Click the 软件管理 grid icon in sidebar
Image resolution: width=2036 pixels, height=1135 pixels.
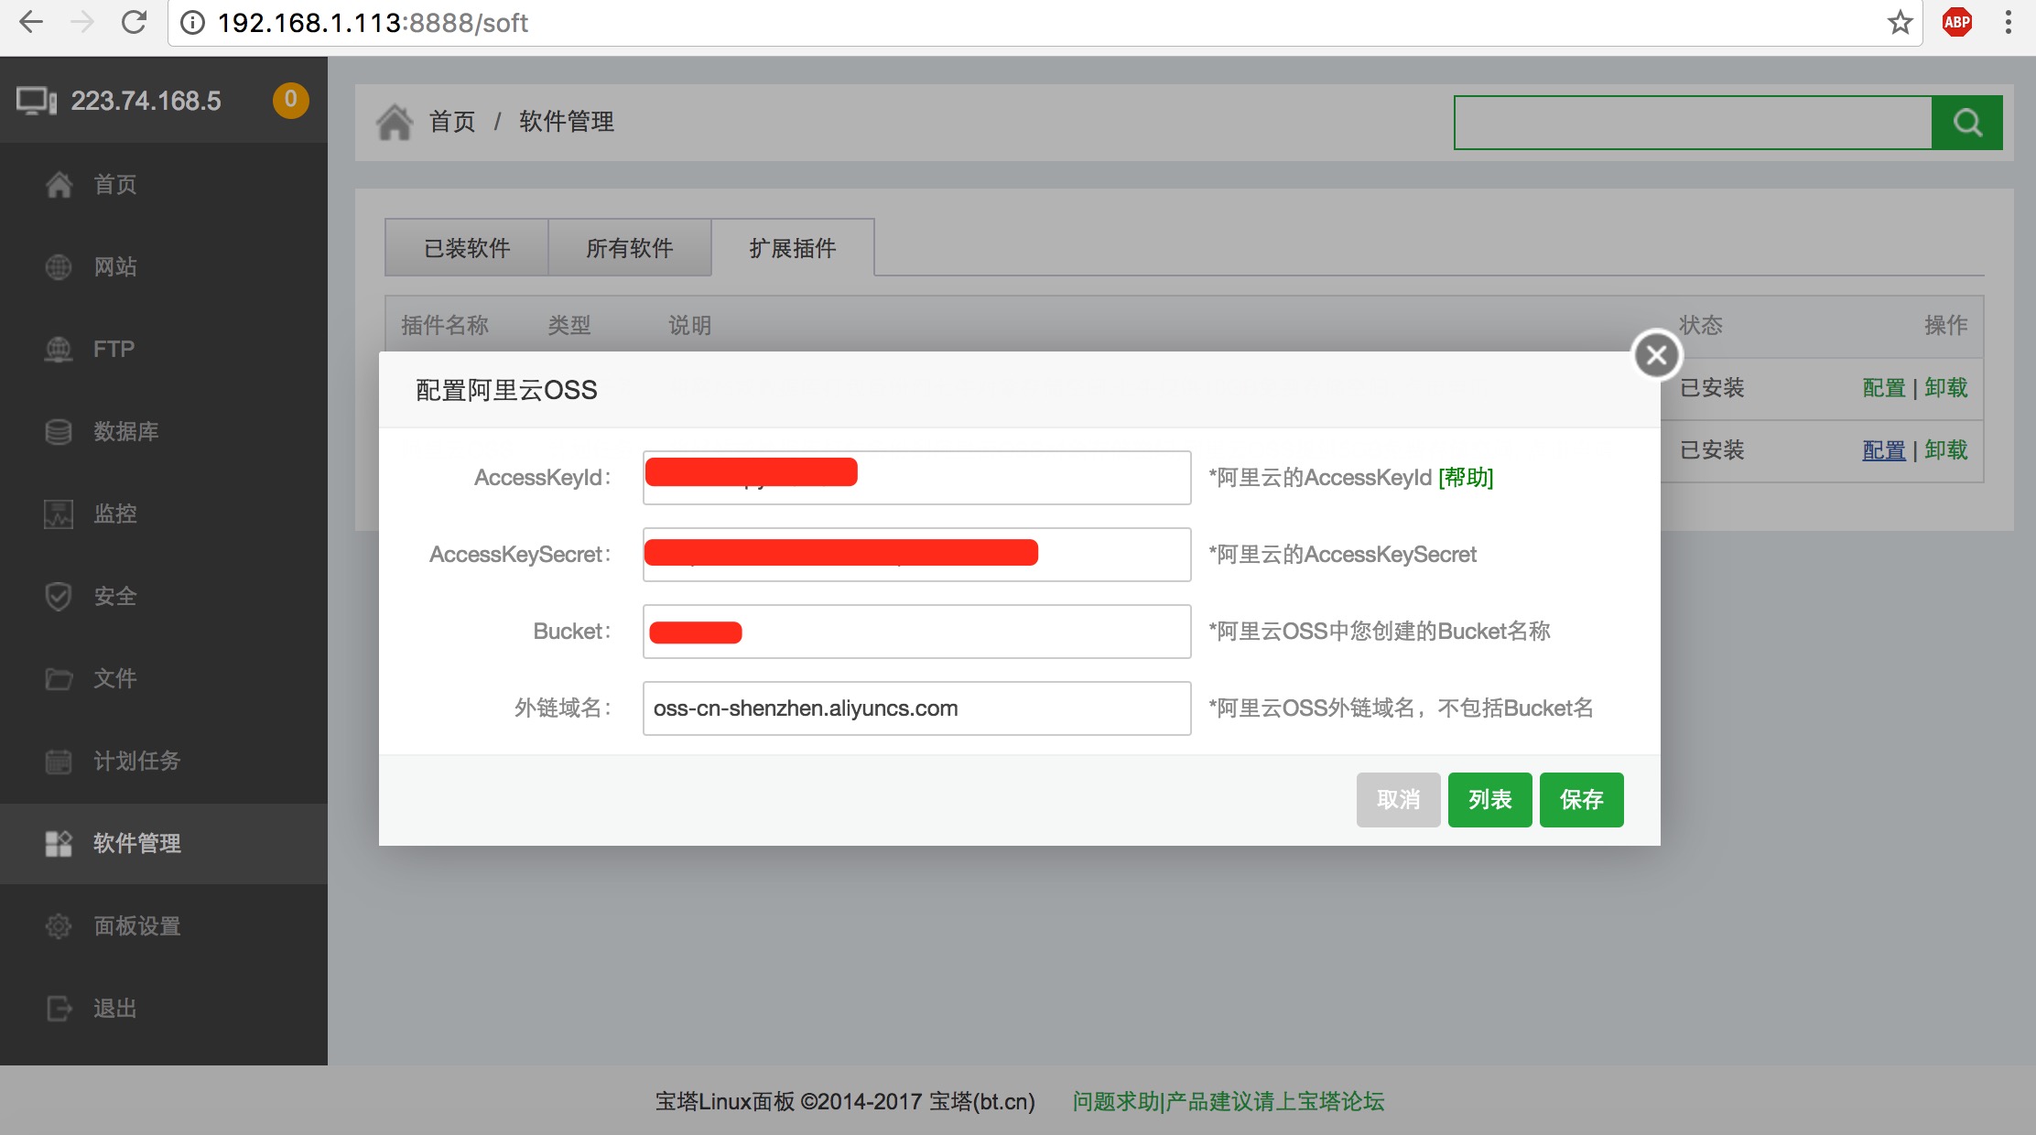[59, 843]
